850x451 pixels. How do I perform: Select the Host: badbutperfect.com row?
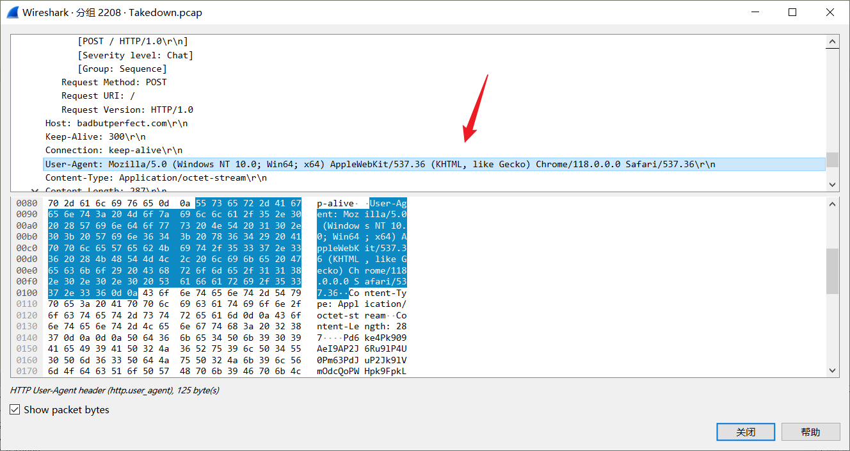[116, 123]
